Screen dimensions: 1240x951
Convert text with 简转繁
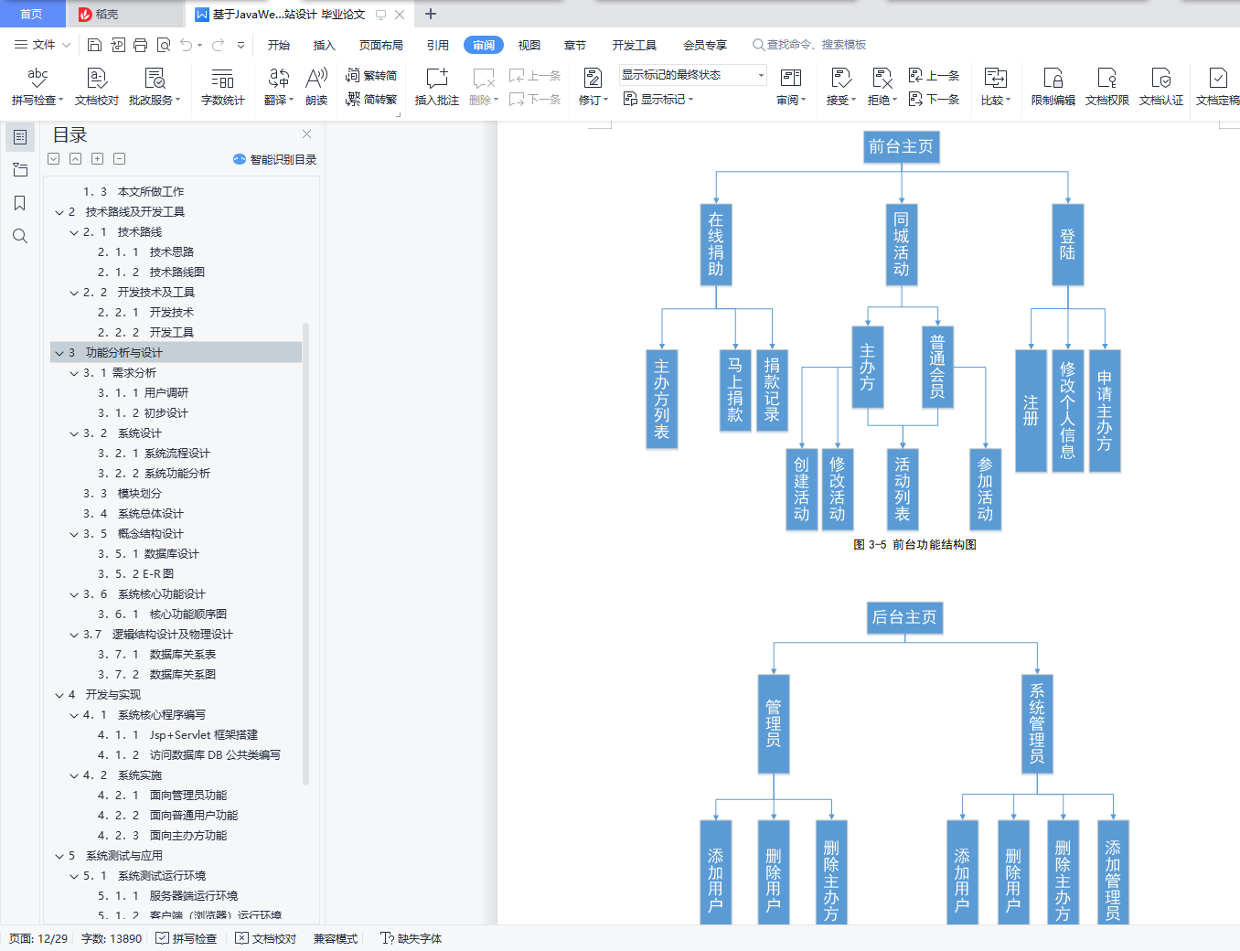pos(371,99)
